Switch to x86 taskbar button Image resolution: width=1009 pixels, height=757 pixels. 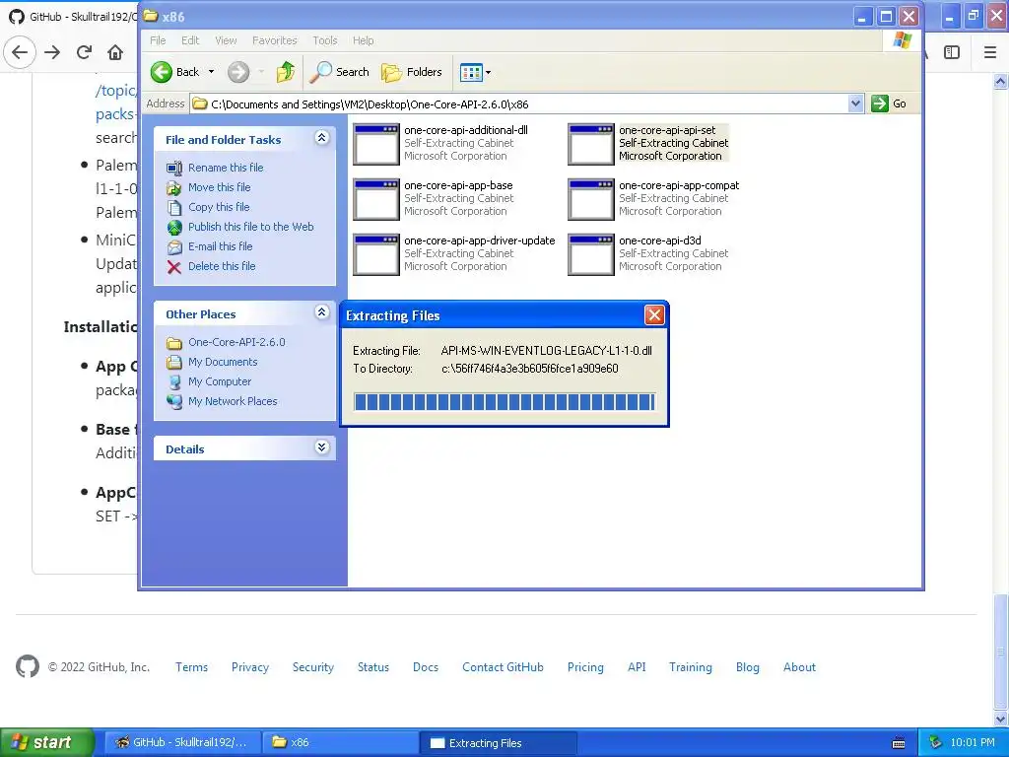tap(340, 742)
